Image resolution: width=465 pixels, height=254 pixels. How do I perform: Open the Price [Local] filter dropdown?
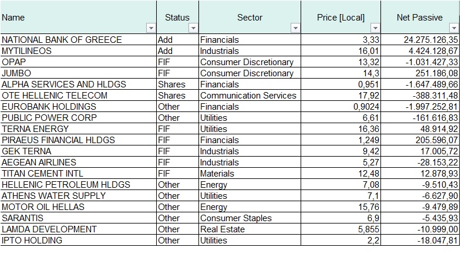pos(375,29)
